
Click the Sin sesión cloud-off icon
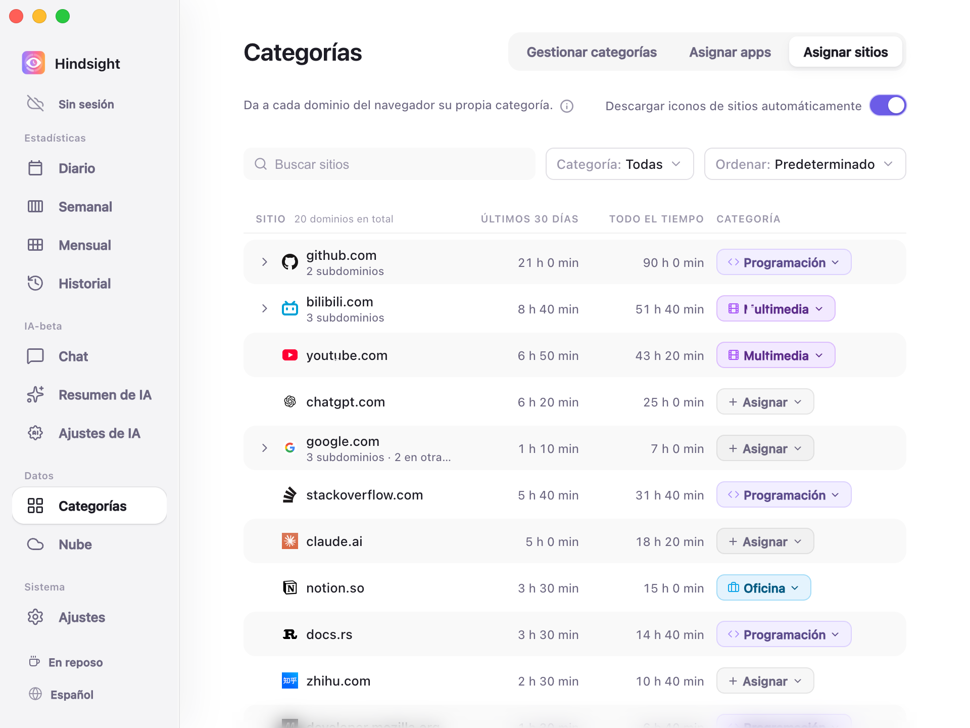click(x=35, y=104)
